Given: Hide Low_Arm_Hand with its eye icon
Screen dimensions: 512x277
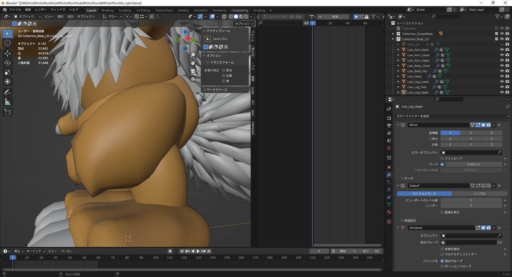Looking at the screenshot, I should click(x=501, y=50).
